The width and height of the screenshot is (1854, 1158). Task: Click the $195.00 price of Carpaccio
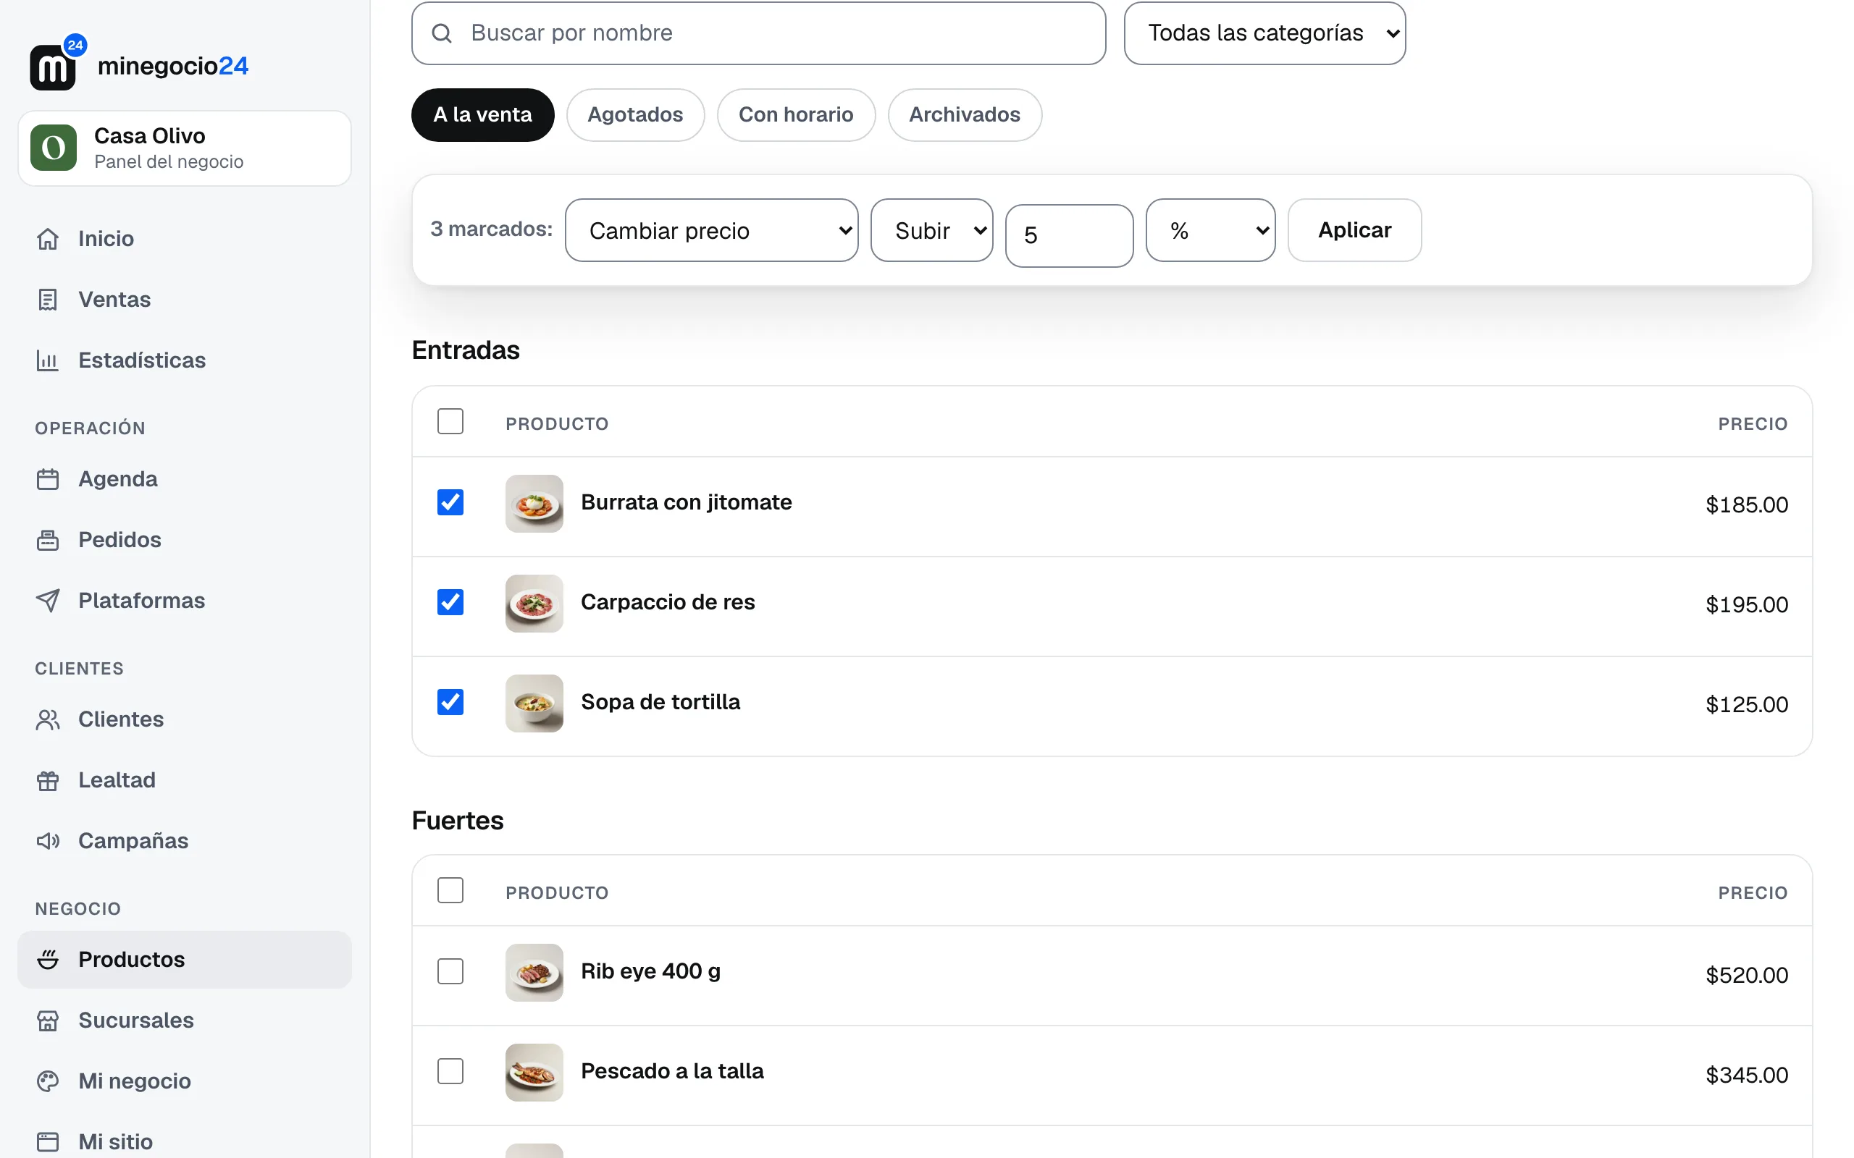[1747, 605]
